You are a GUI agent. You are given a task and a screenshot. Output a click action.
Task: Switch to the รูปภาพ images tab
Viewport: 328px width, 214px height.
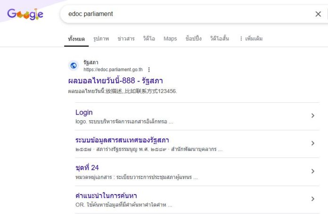[x=101, y=39]
